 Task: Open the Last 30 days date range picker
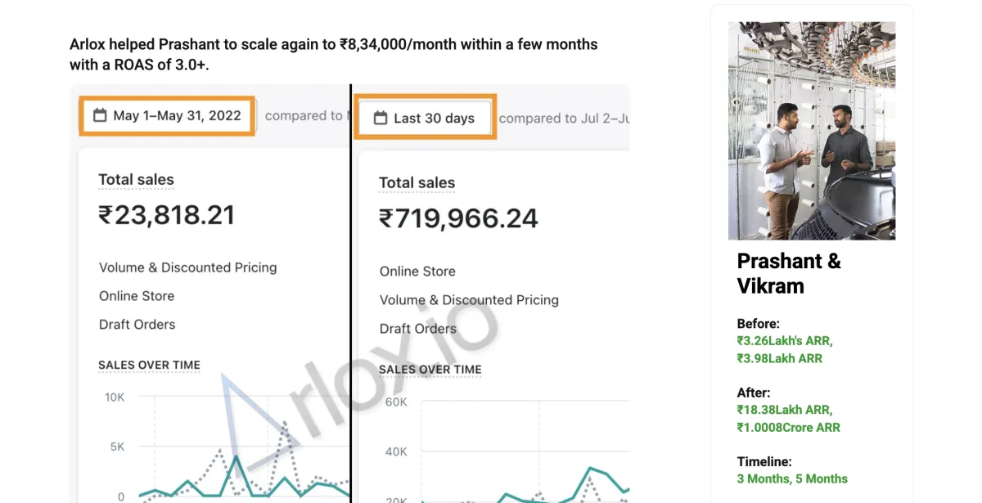(426, 119)
